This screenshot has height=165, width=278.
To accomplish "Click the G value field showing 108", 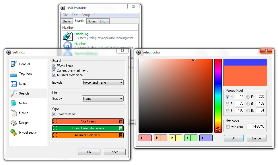I will (x=260, y=103).
